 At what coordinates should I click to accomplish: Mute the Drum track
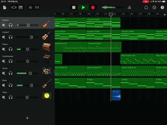[x=4, y=73]
